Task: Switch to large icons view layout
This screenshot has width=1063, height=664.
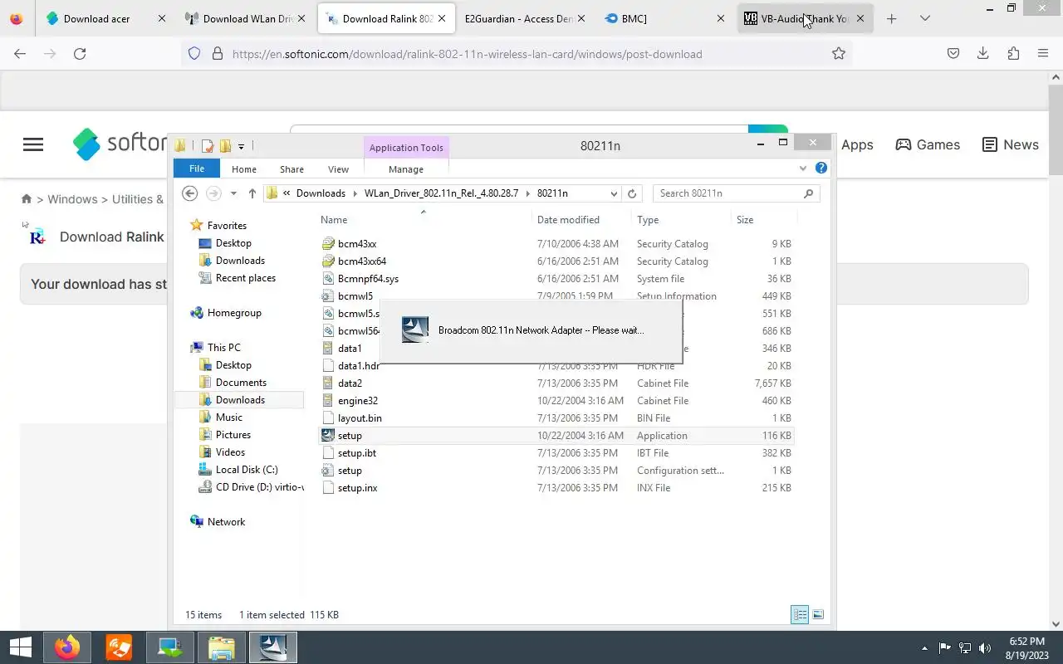Action: point(818,614)
